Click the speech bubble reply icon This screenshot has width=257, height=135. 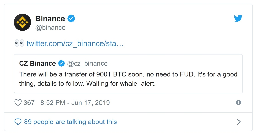coord(18,122)
